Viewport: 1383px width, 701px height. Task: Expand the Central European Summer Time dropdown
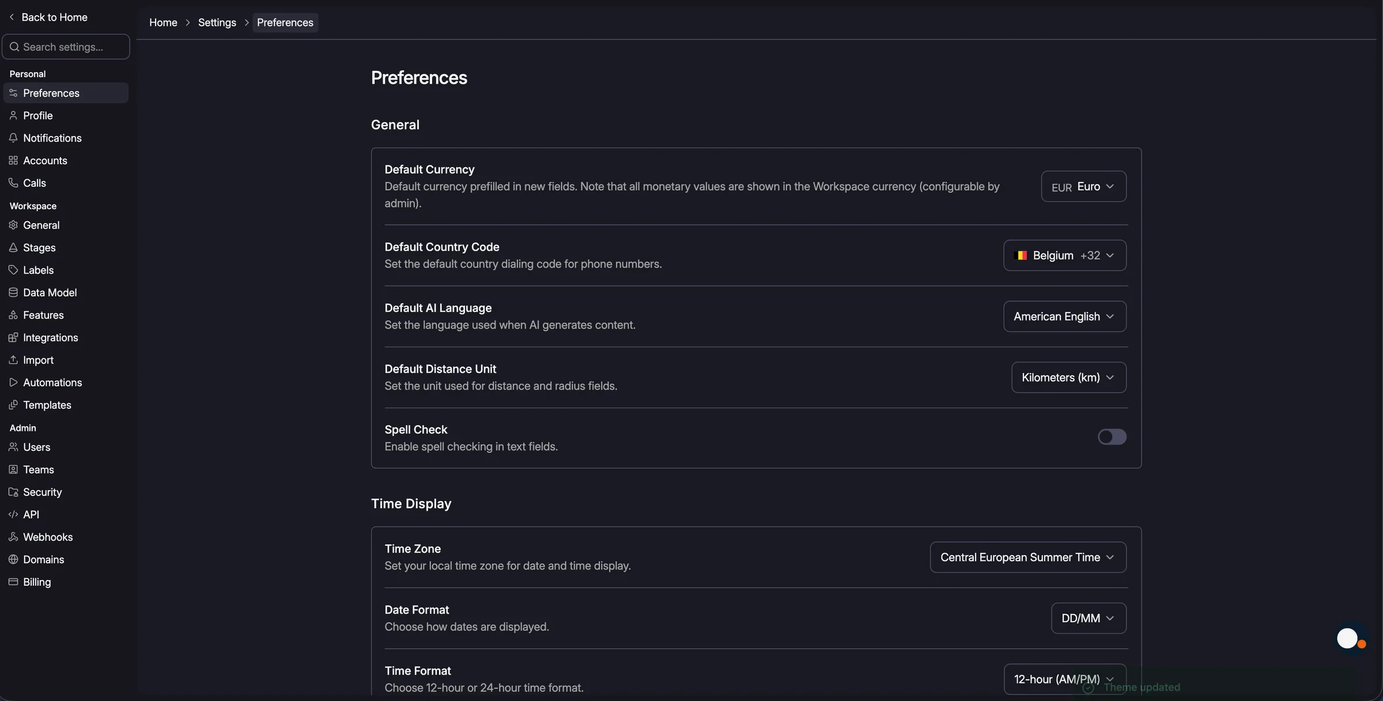pos(1027,557)
